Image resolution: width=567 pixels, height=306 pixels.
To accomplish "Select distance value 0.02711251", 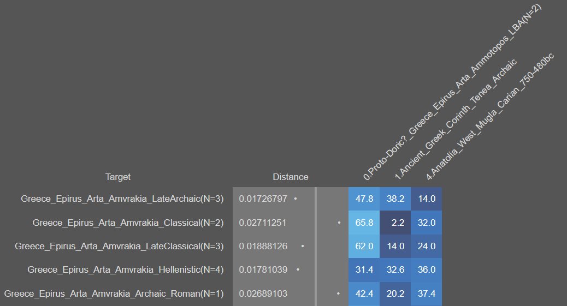I will pos(263,223).
